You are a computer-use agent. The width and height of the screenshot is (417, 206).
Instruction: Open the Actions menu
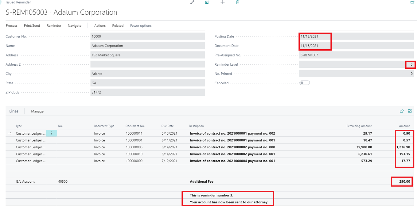point(100,26)
